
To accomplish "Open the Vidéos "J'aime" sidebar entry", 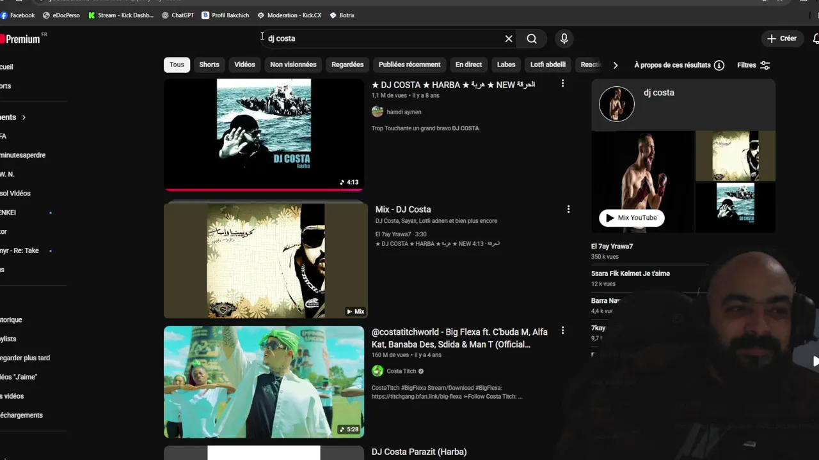I will coord(19,378).
